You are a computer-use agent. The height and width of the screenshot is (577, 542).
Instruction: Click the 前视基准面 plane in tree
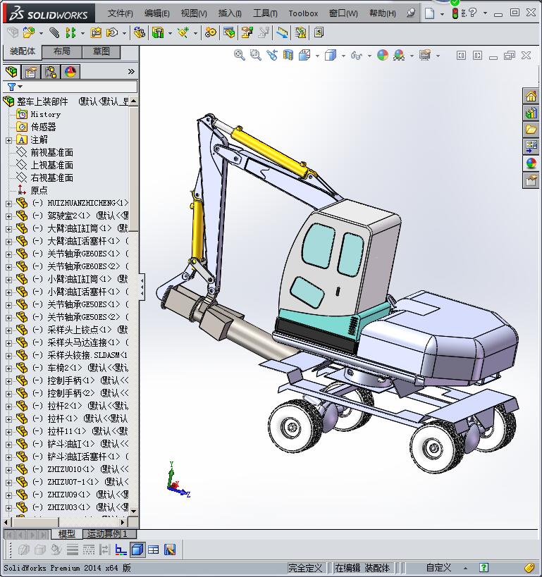tap(52, 152)
